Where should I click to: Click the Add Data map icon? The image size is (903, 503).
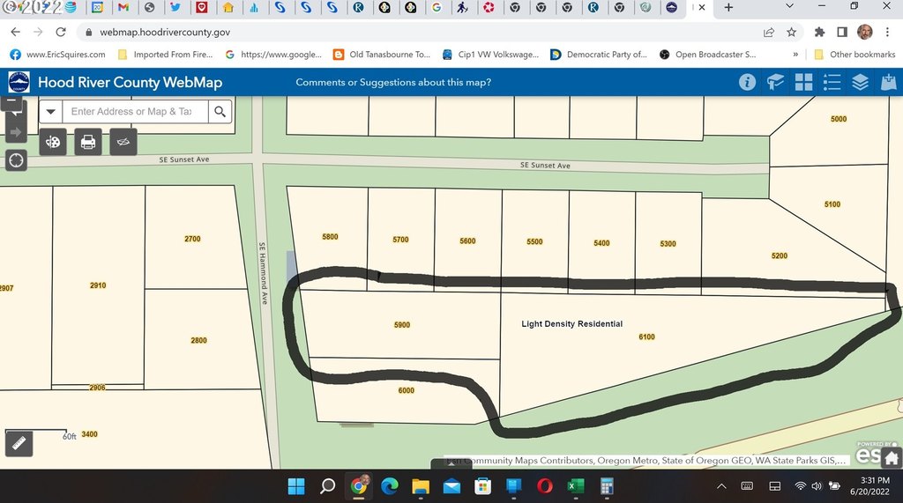(x=888, y=83)
